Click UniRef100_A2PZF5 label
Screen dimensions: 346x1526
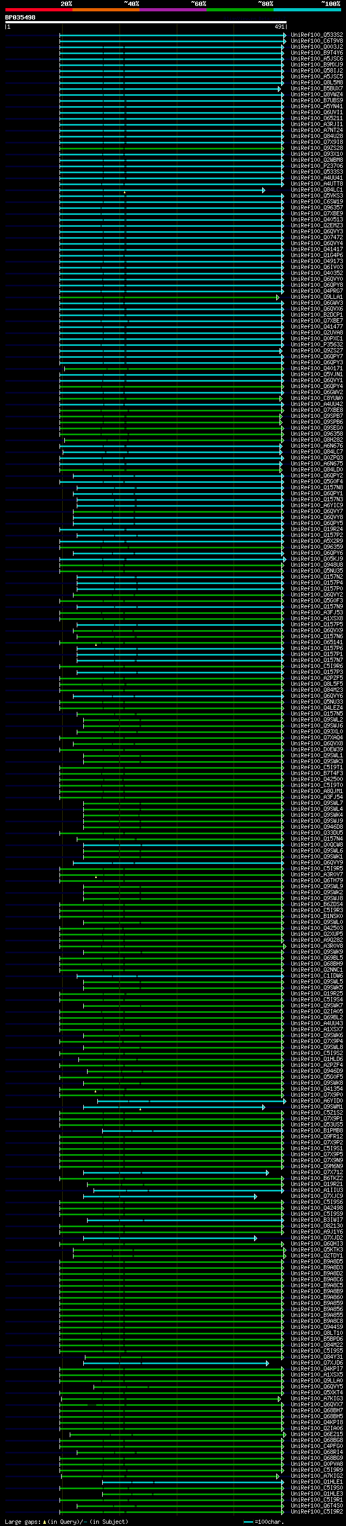coord(317,678)
